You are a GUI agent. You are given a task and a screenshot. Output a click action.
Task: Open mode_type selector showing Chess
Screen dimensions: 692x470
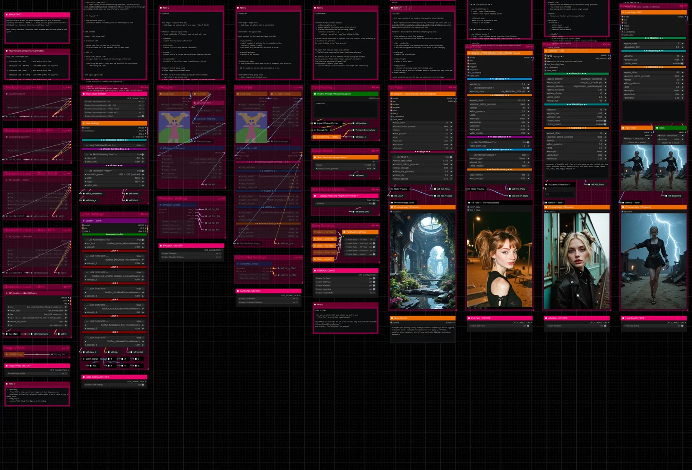[x=499, y=158]
